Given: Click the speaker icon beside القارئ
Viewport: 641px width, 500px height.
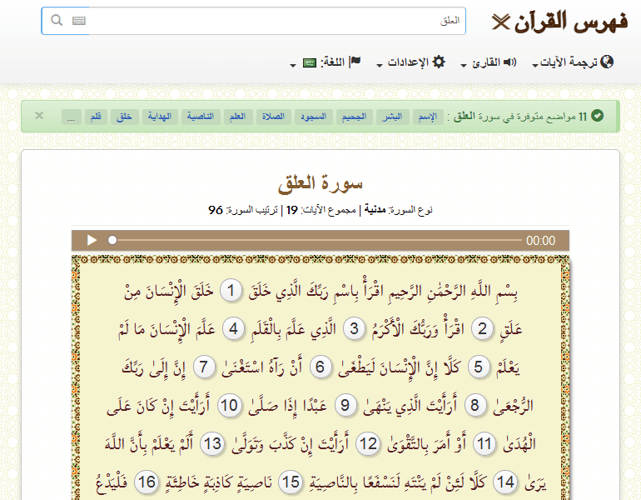Looking at the screenshot, I should (509, 62).
